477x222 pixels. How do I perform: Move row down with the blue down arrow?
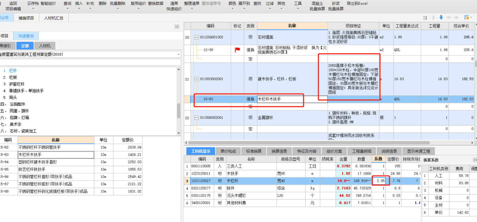pos(441,17)
